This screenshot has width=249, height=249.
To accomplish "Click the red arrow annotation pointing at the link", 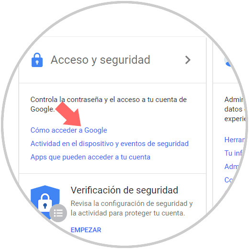I will (x=69, y=114).
